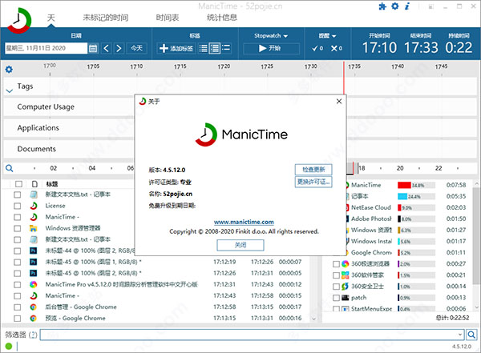This screenshot has width=481, height=353.
Task: Select the third tag list view icon
Action: click(226, 48)
